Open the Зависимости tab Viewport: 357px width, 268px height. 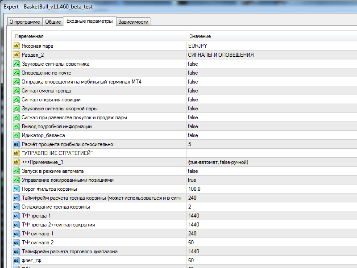click(133, 22)
